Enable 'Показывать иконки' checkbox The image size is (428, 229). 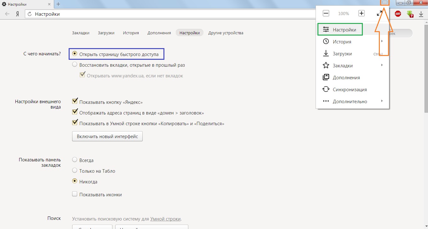tap(75, 194)
